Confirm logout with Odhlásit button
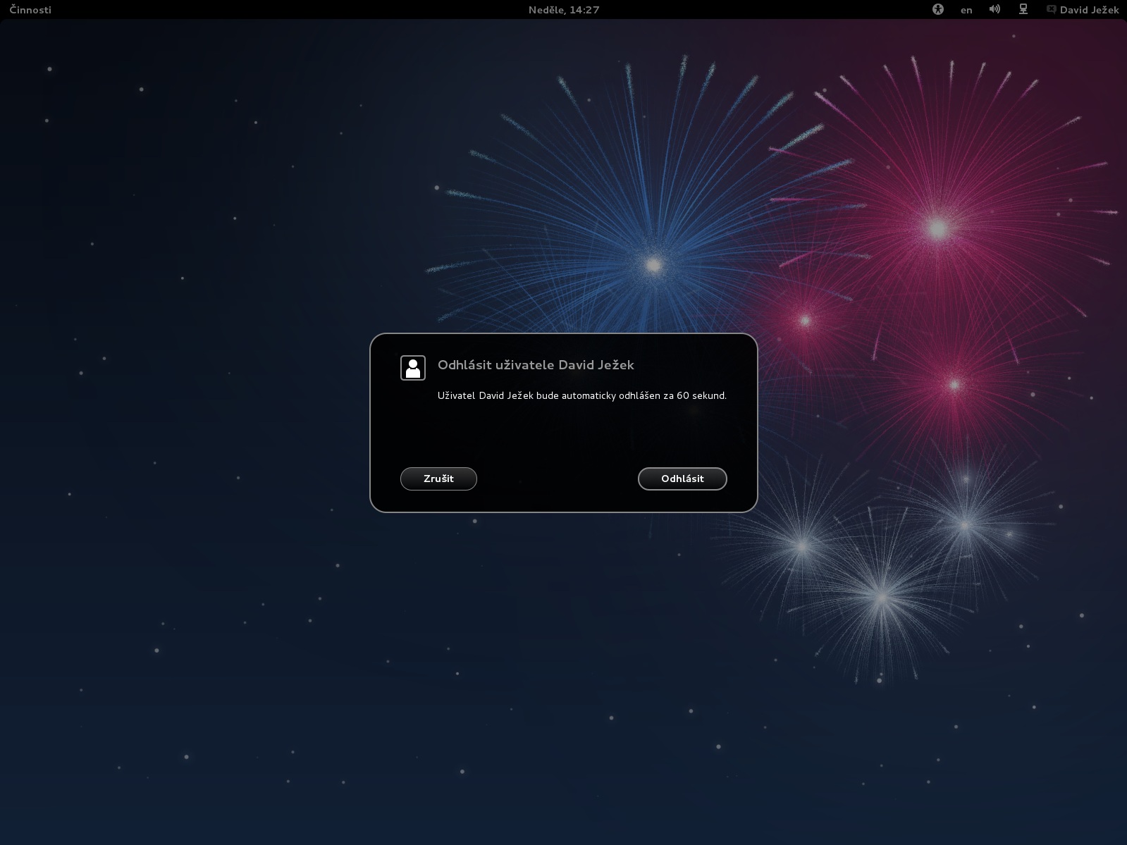The height and width of the screenshot is (845, 1127). 682,479
